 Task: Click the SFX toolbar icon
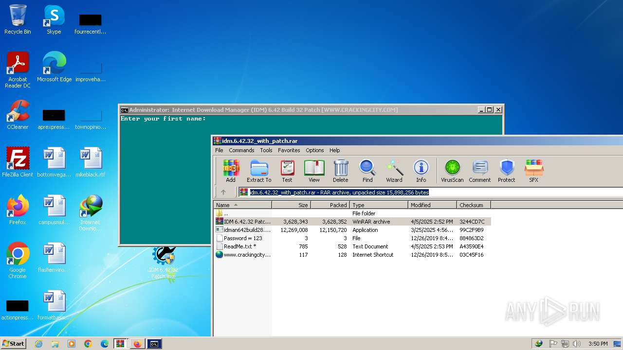click(534, 171)
